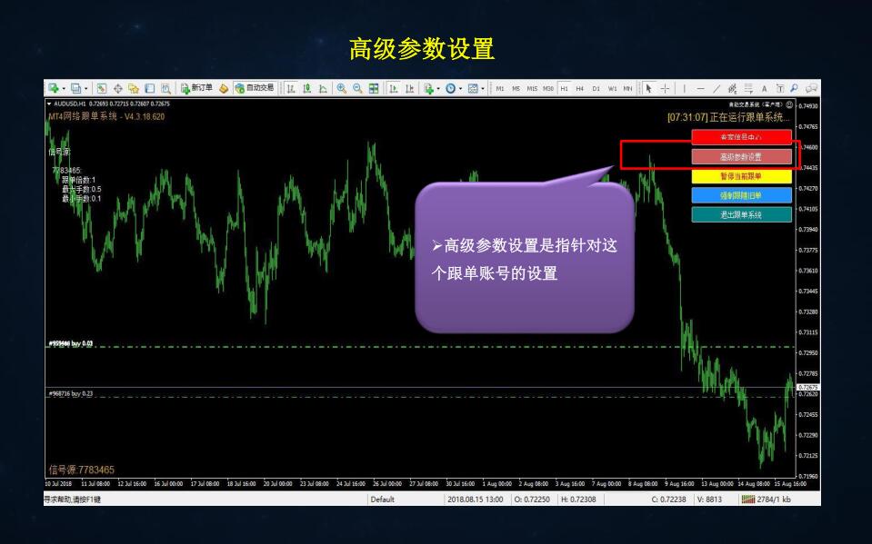Expand the new chart dropdown arrow
Screen dimensions: 872x544
(x=64, y=88)
